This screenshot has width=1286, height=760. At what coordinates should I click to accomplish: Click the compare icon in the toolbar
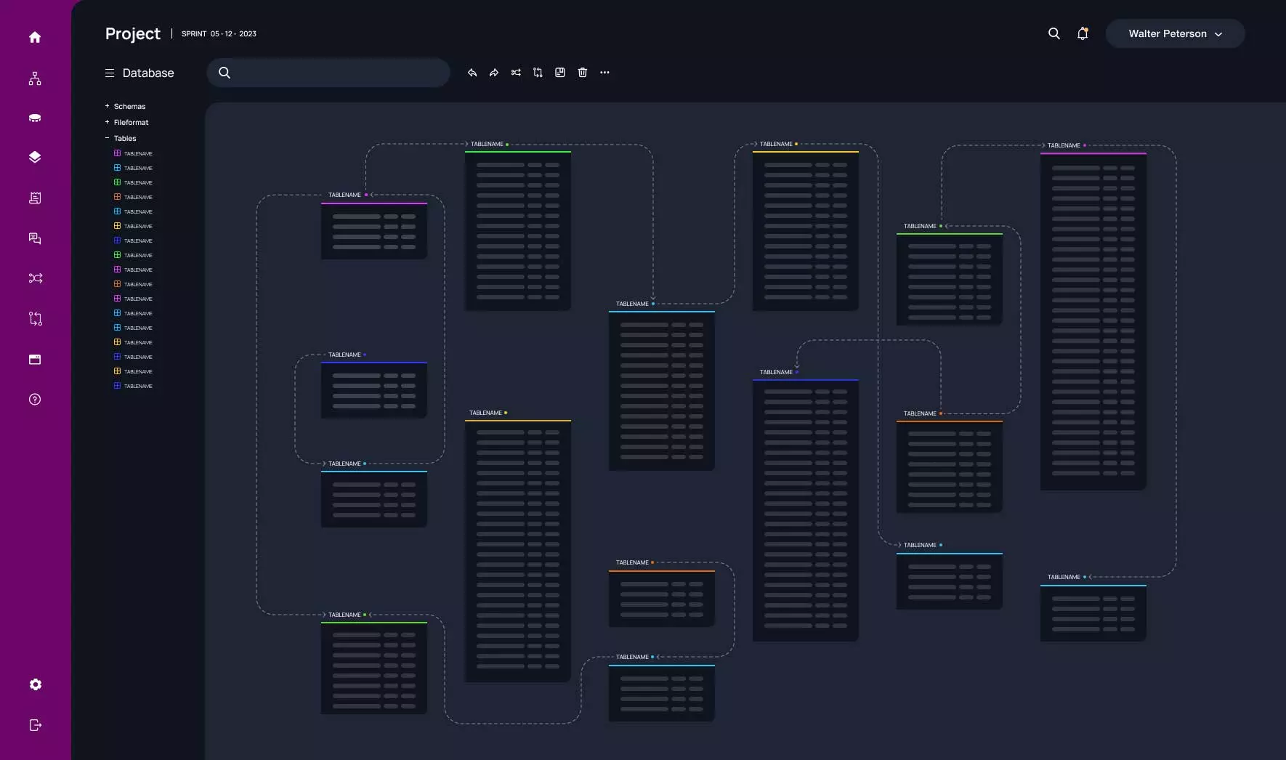point(538,73)
